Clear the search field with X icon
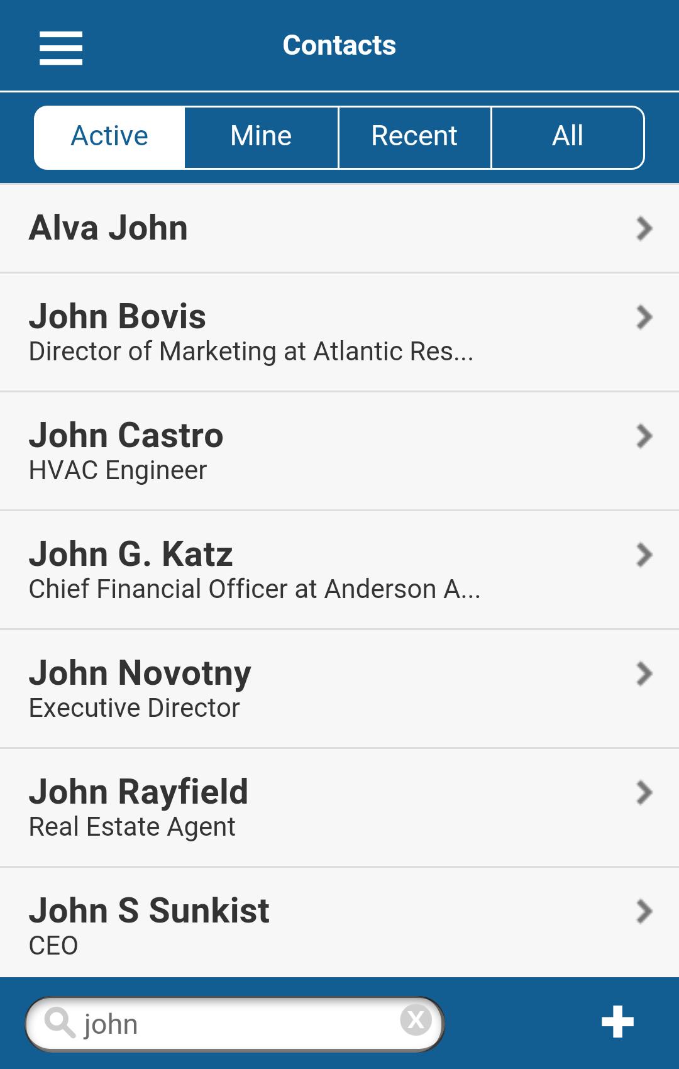Viewport: 679px width, 1069px height. click(416, 1020)
